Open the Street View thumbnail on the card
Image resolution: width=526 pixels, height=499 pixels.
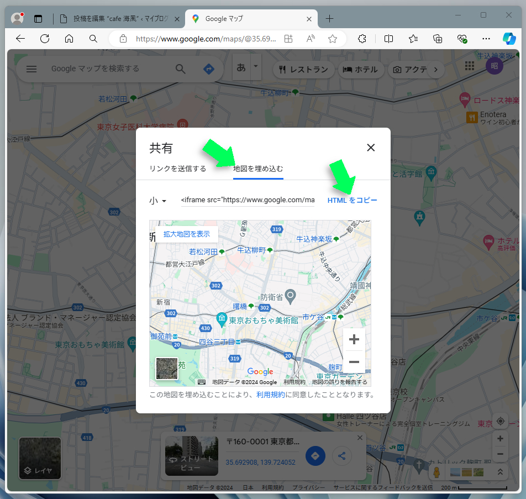[x=192, y=456]
